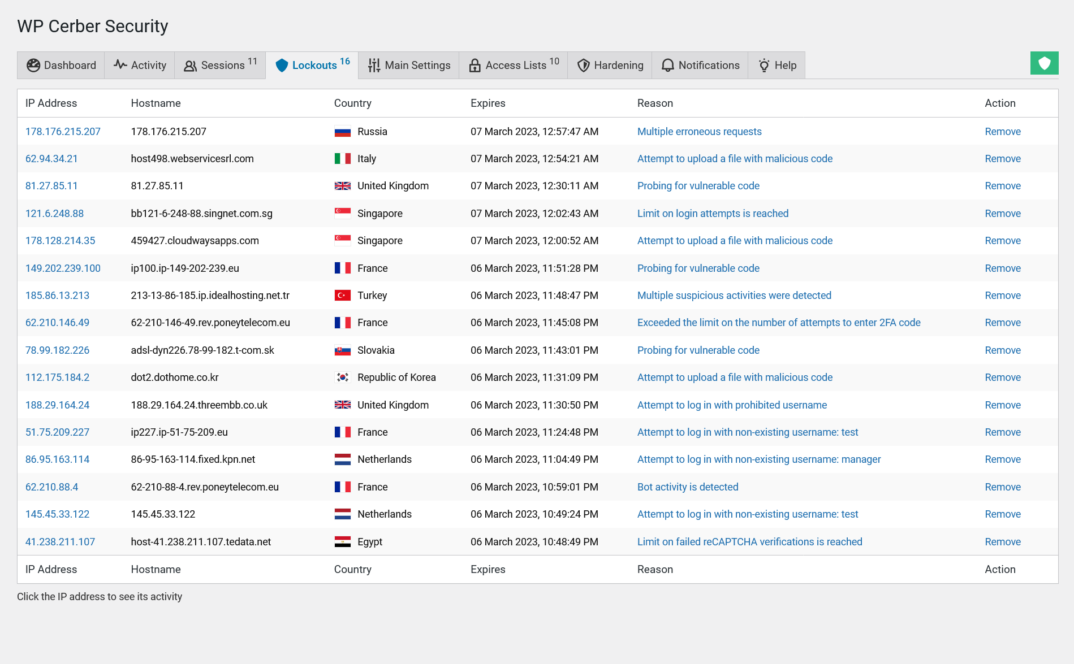Open activity for IP 62.94.34.21
Viewport: 1074px width, 664px height.
[51, 159]
